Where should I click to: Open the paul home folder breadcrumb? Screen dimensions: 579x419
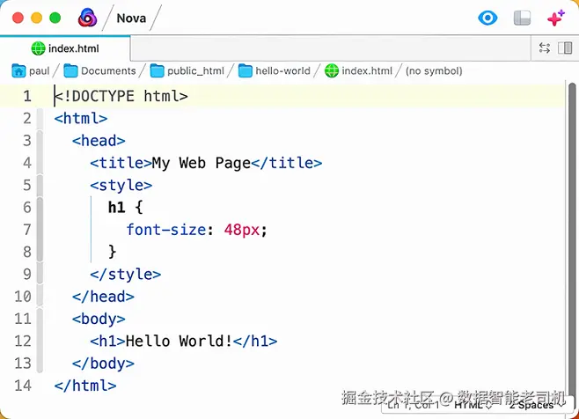pyautogui.click(x=31, y=70)
